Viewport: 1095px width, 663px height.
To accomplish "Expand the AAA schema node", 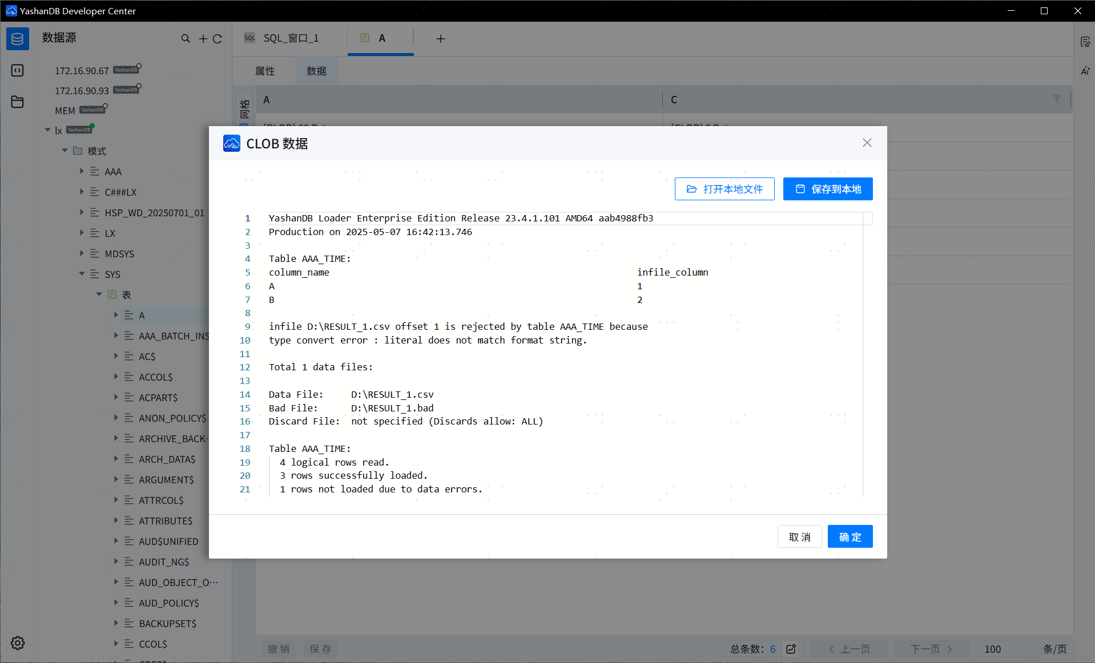I will pos(82,171).
